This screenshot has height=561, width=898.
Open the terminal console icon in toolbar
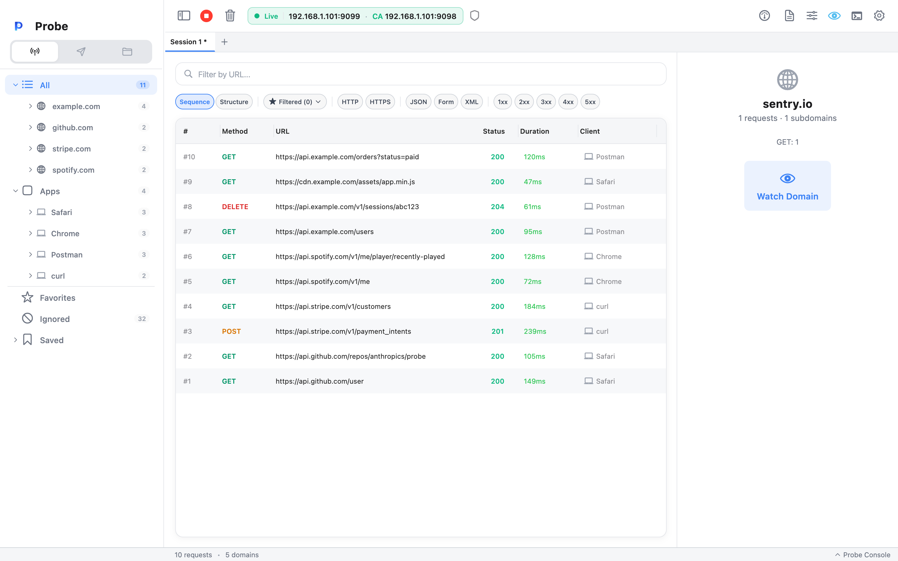coord(857,16)
